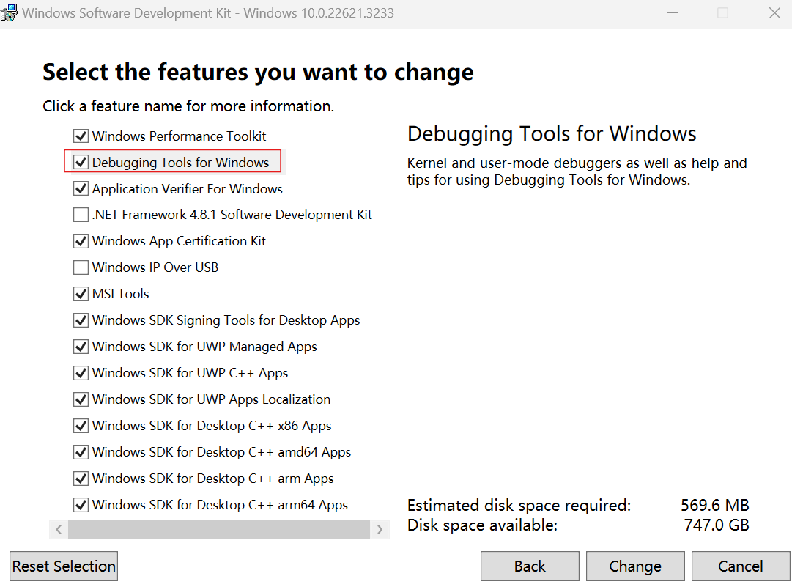Image resolution: width=792 pixels, height=587 pixels.
Task: Uncheck the Desktop C++ amd64 Apps checkbox
Action: 81,451
